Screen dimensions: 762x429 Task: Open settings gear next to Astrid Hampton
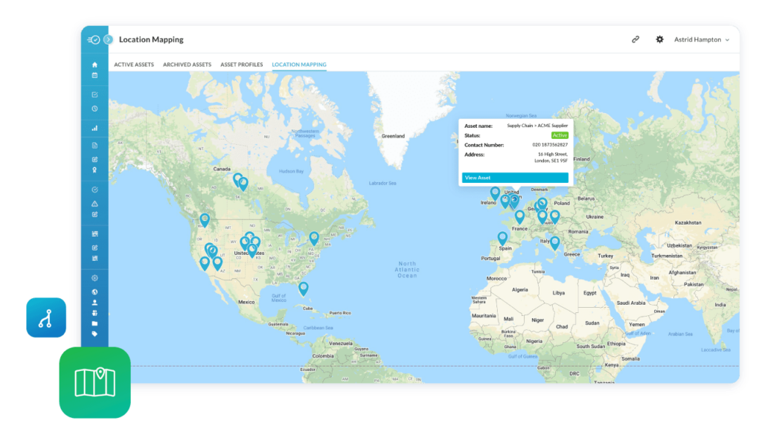coord(659,39)
